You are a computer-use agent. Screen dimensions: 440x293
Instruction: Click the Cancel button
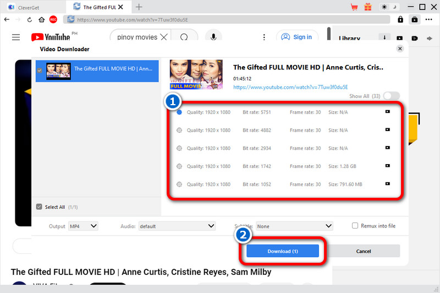tap(364, 251)
